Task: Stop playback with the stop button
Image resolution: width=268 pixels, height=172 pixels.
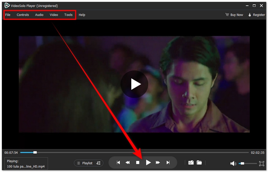Action: (137, 162)
